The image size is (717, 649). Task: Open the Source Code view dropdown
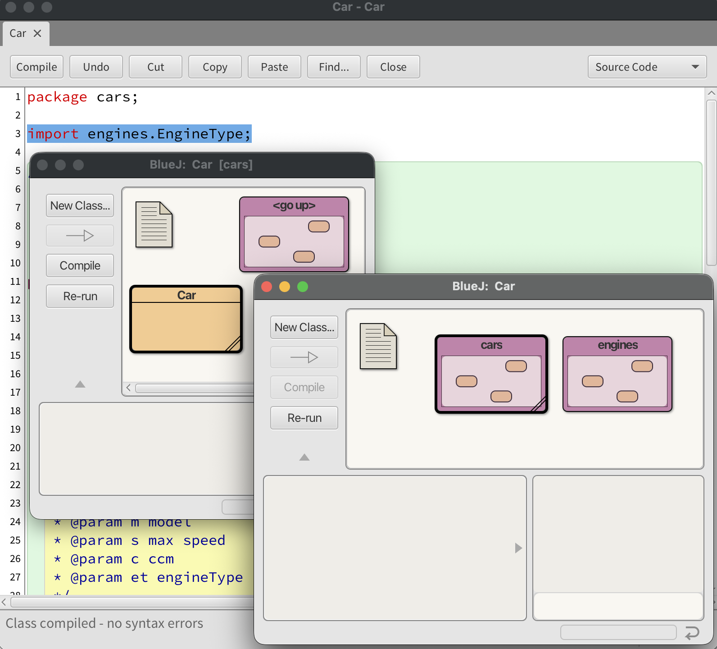(x=647, y=67)
